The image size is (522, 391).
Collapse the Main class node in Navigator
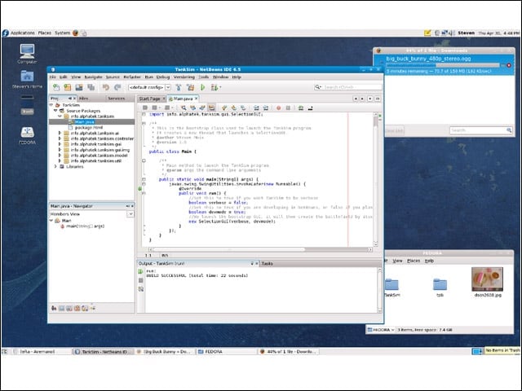51,221
